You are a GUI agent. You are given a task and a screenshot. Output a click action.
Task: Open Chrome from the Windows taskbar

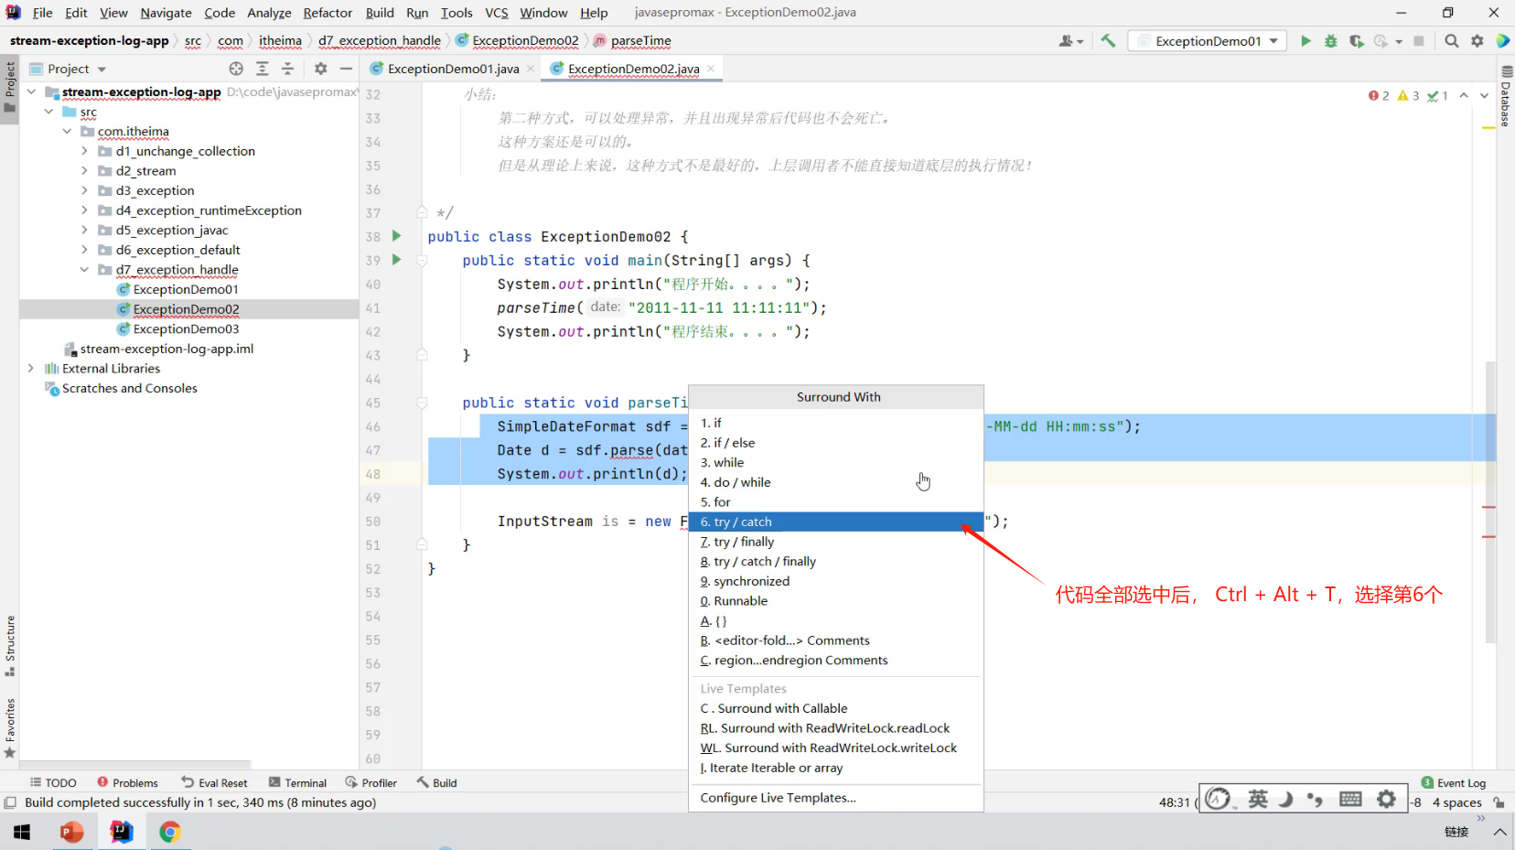[170, 832]
